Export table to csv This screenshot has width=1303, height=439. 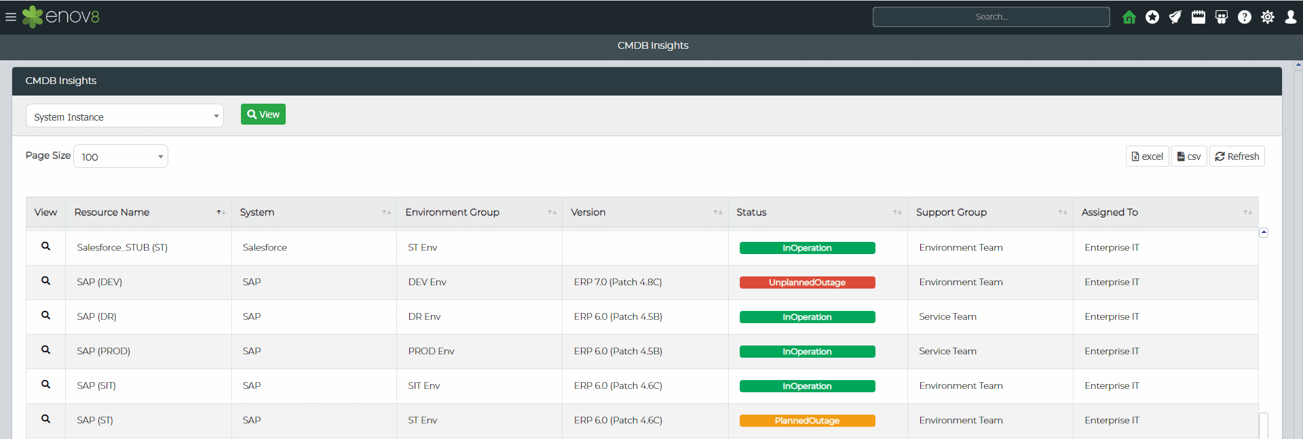(x=1189, y=156)
